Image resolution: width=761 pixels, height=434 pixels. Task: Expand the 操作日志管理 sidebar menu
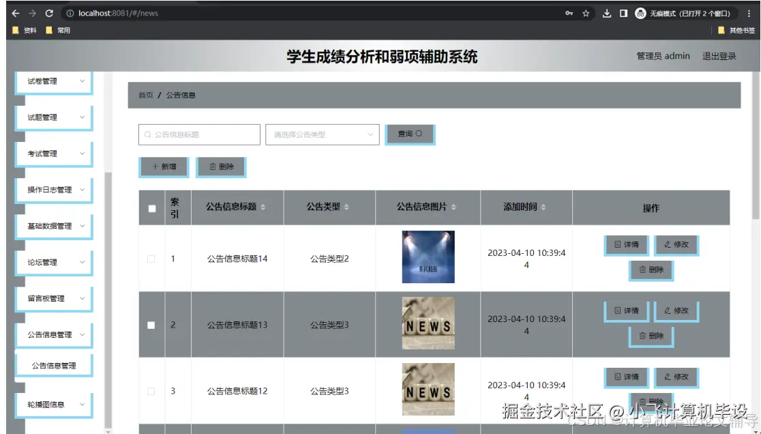pyautogui.click(x=54, y=190)
